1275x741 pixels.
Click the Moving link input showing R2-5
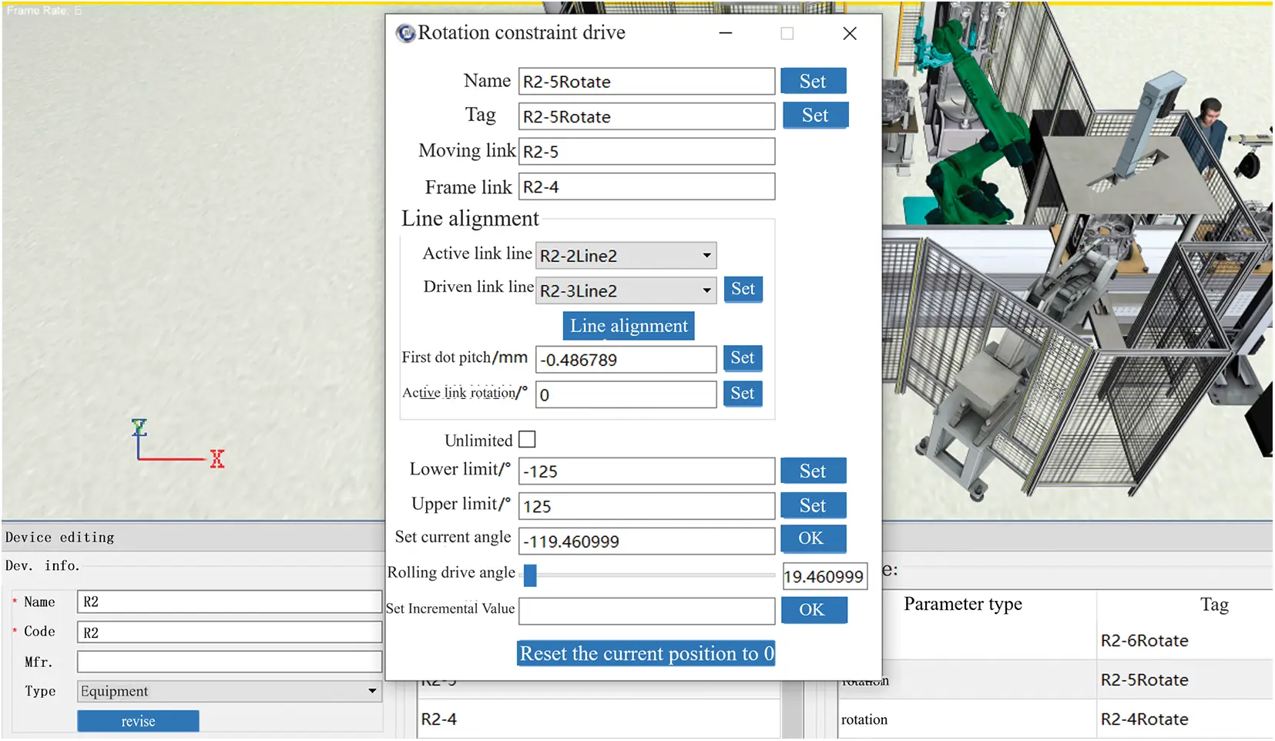point(647,151)
